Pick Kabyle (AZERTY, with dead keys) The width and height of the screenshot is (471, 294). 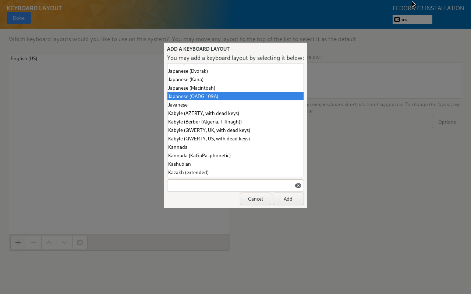[203, 113]
